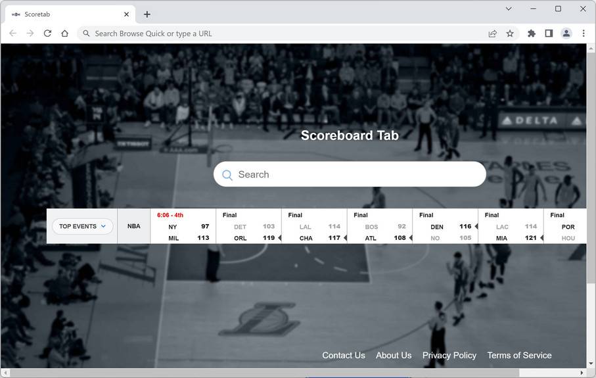Click the 6:06 - 4th game clock text
Screen dimensions: 596x378
170,215
